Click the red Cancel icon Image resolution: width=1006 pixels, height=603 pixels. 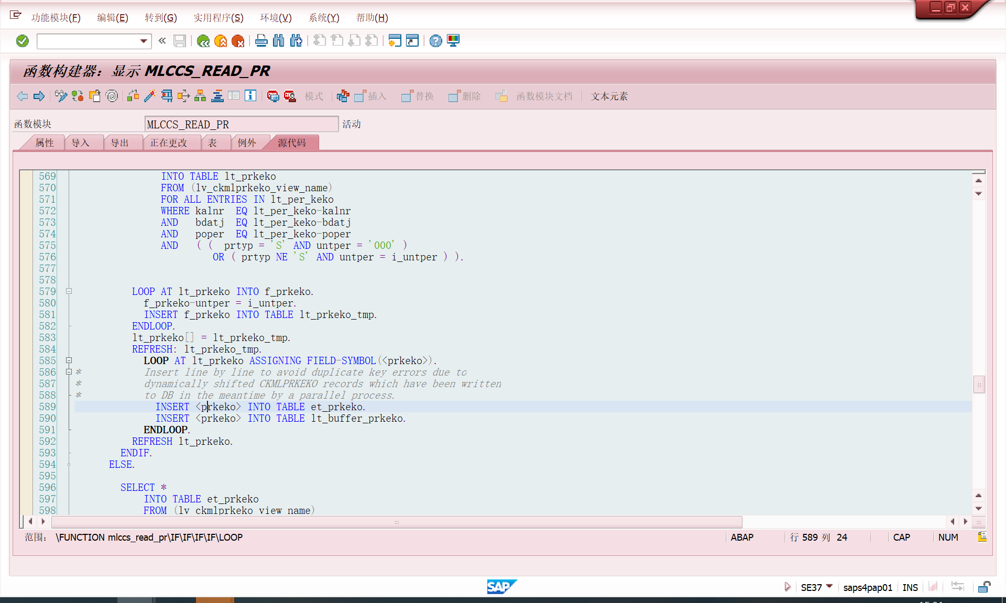[238, 41]
